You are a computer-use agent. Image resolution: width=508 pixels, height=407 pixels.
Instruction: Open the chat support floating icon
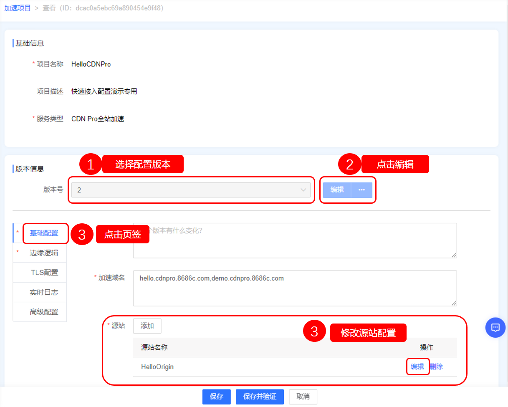click(x=495, y=327)
